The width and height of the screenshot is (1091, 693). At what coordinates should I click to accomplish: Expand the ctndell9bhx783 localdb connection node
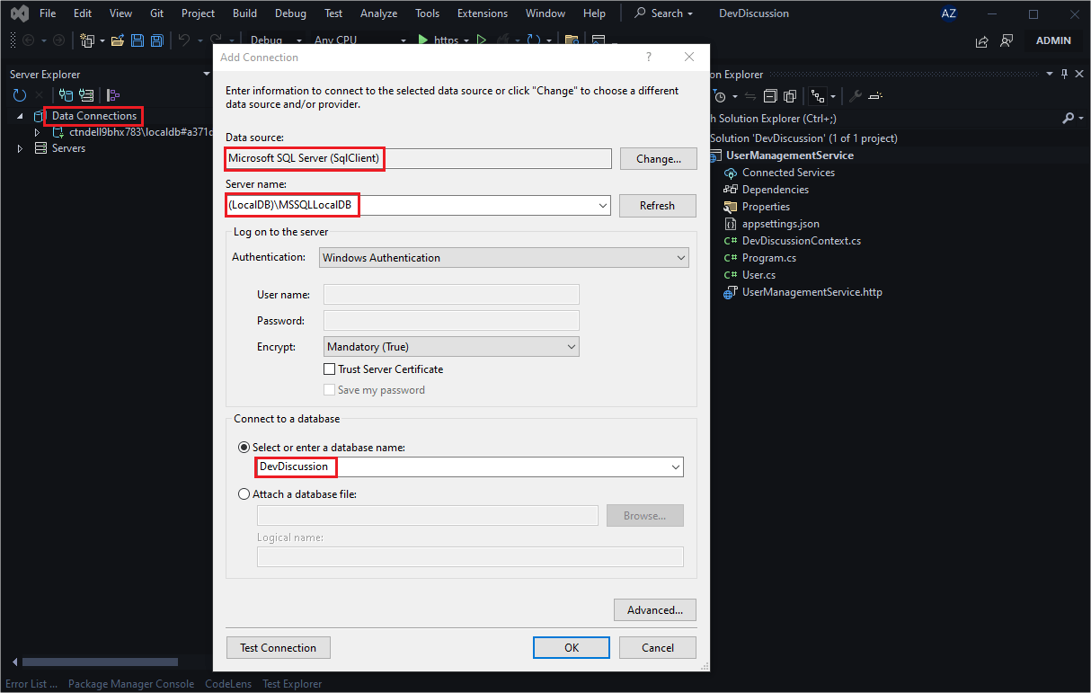(37, 132)
